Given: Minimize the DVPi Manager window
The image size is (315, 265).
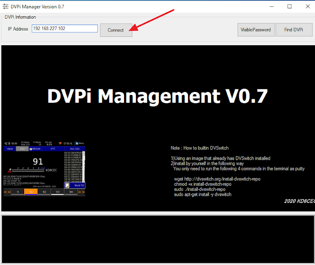Looking at the screenshot, I should (272, 6).
